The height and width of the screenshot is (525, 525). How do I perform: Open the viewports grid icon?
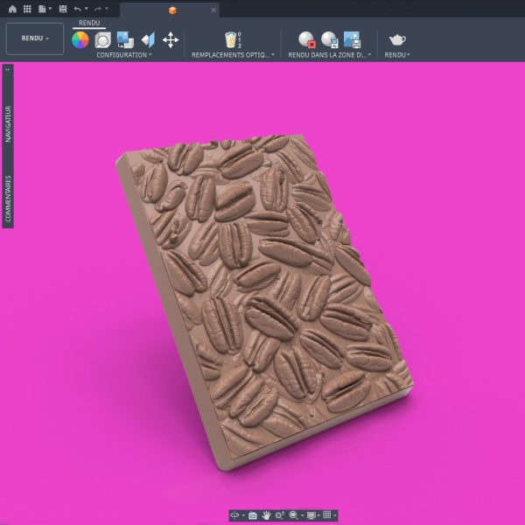pos(327,515)
